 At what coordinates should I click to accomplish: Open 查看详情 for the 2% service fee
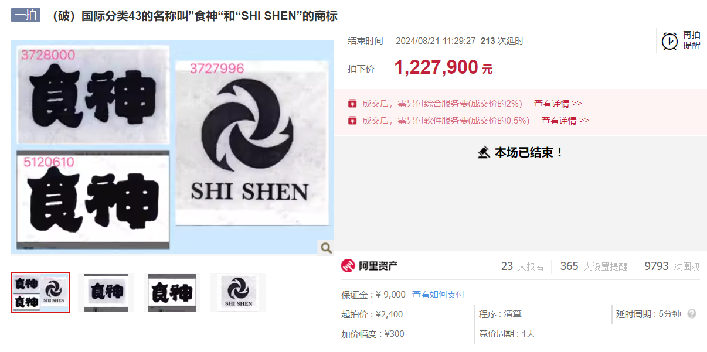coord(558,104)
